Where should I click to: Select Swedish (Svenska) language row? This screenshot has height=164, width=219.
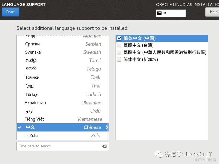[63, 52]
